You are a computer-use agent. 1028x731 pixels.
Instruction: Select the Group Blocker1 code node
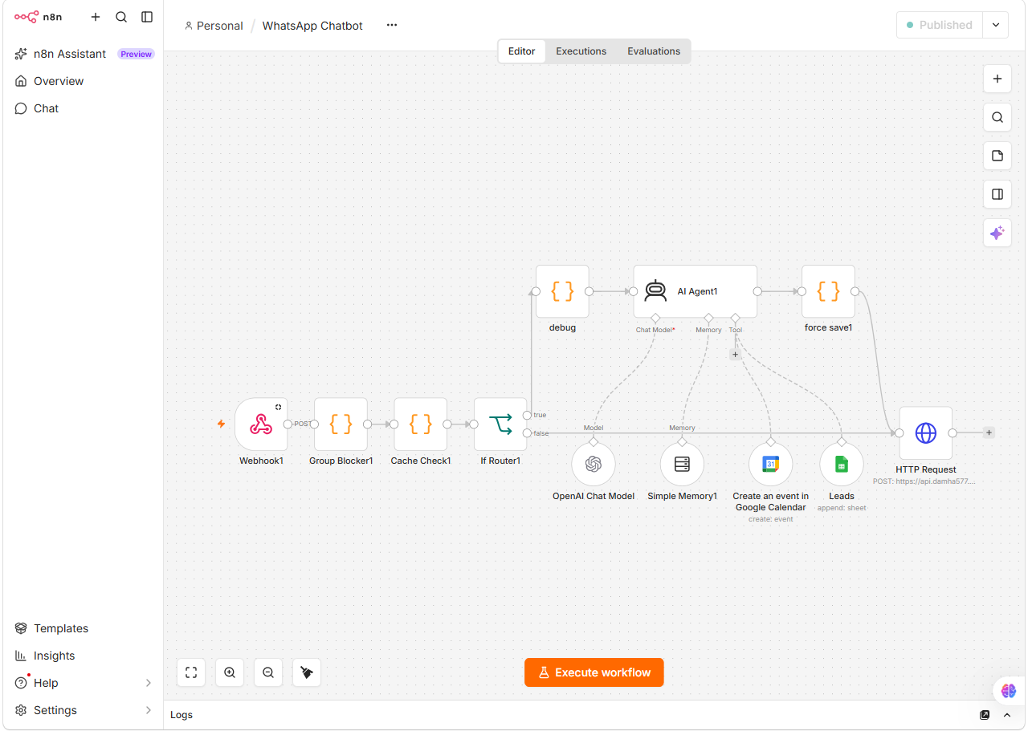pos(341,424)
